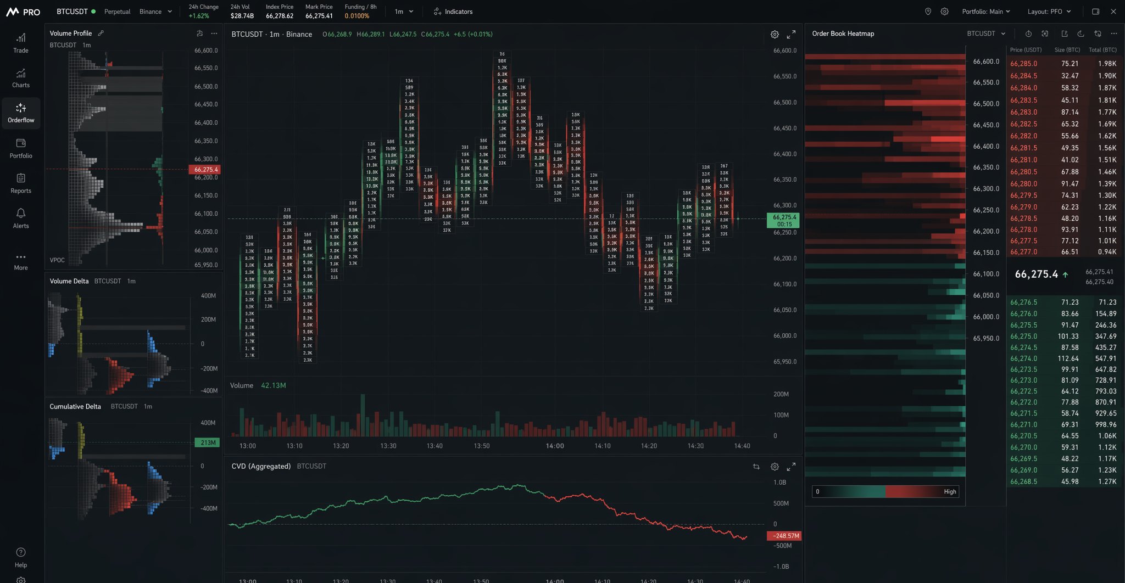
Task: Open global settings gear in top bar
Action: tap(944, 12)
